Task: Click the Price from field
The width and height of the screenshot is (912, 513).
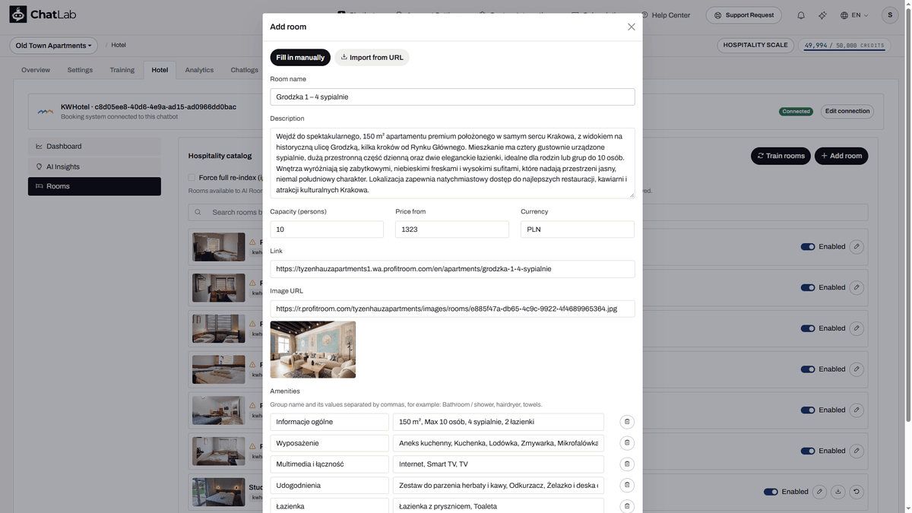Action: click(x=452, y=229)
